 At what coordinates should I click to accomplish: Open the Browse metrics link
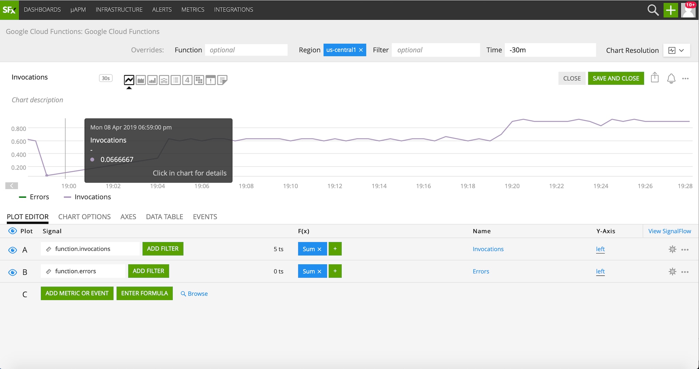(194, 294)
